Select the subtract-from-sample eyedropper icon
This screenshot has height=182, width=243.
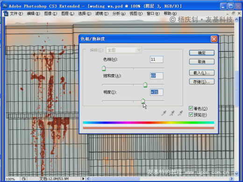coord(180,113)
